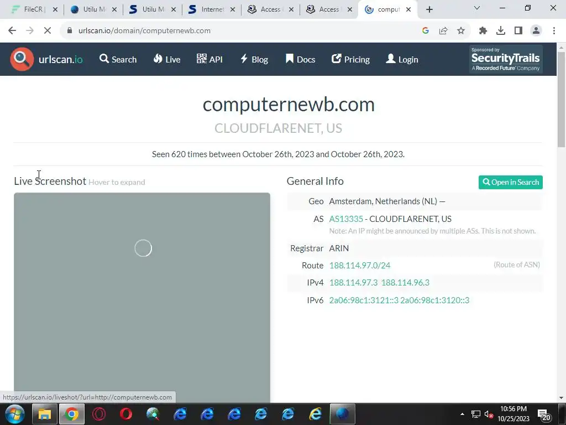Click the Live Screenshot preview area
Image resolution: width=566 pixels, height=425 pixels.
[x=142, y=297]
